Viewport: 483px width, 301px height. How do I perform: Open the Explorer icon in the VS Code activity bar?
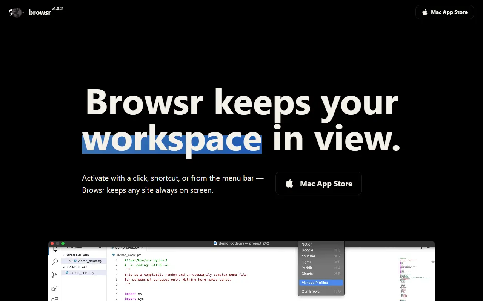coord(55,249)
